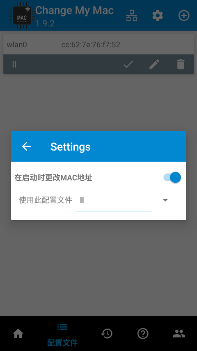Click the 使用此配置文件 label
The width and height of the screenshot is (197, 351).
[x=46, y=200]
